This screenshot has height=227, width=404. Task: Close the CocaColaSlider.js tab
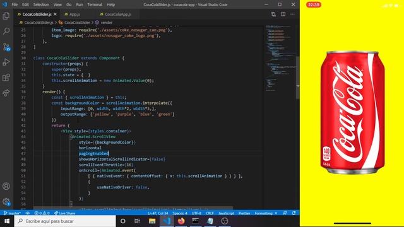(x=55, y=14)
